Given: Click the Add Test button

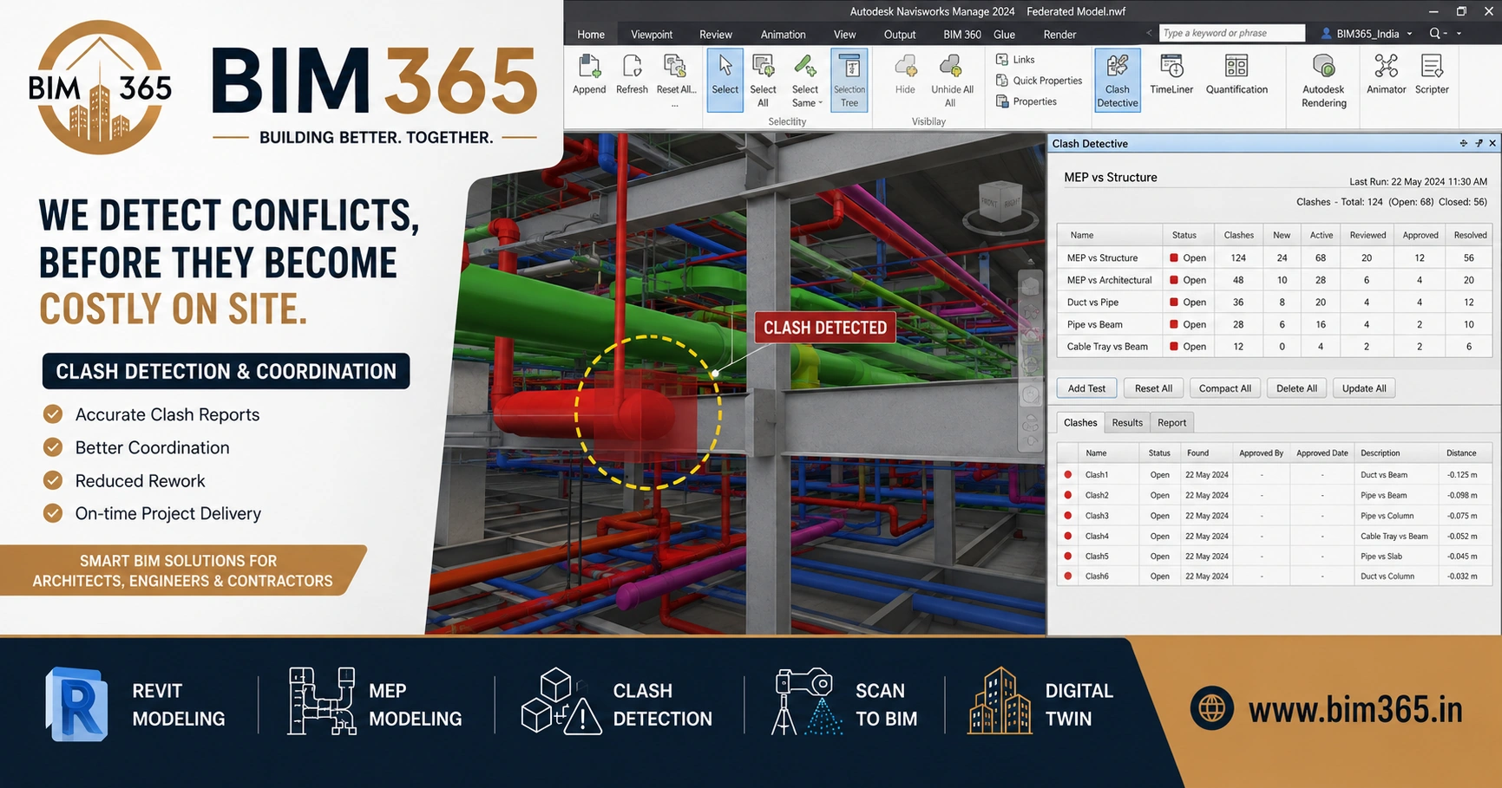Looking at the screenshot, I should pyautogui.click(x=1086, y=388).
